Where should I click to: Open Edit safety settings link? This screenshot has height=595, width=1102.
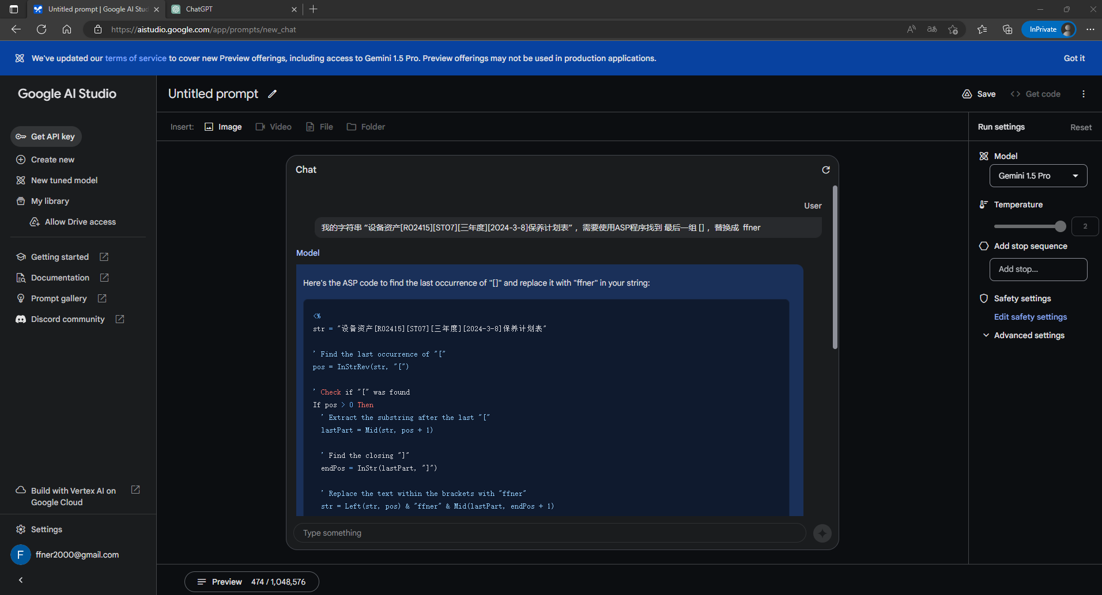(1031, 317)
